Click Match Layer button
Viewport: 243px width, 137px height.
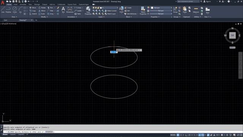tap(110, 14)
